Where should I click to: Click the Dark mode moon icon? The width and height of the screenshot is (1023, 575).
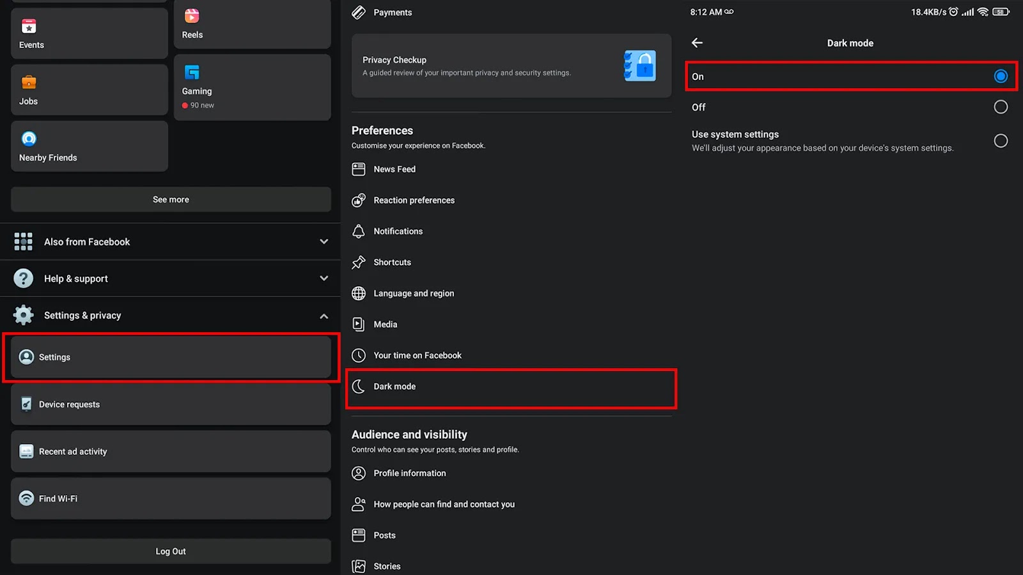[x=359, y=387]
